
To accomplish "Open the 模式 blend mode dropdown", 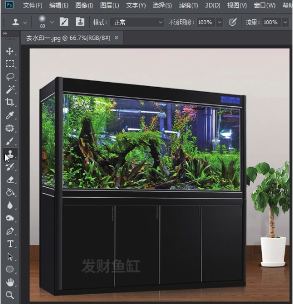I will click(x=137, y=22).
